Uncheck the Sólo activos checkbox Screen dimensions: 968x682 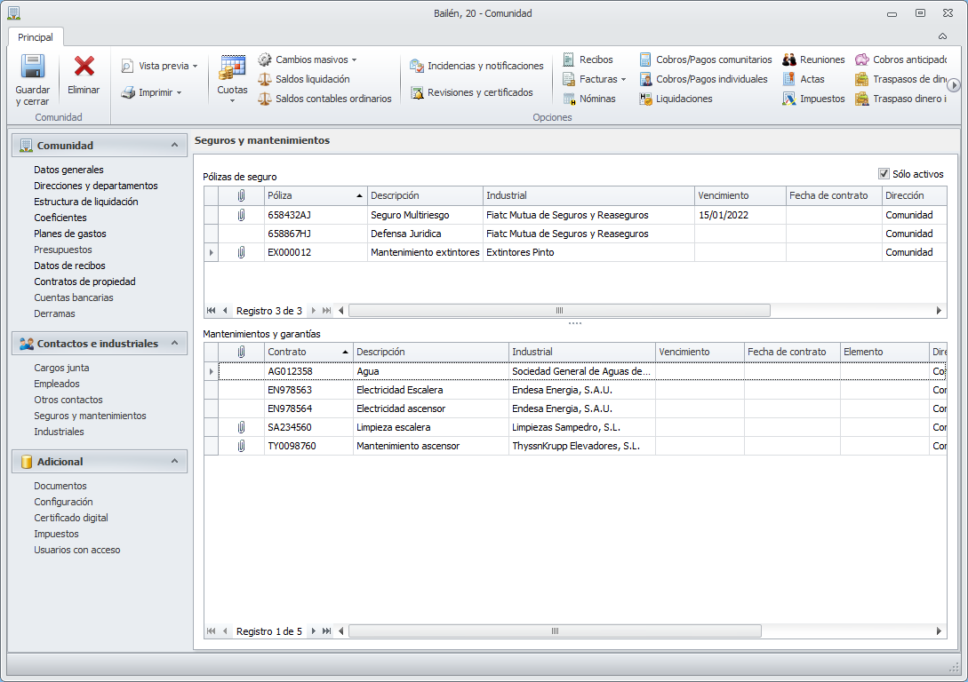884,174
